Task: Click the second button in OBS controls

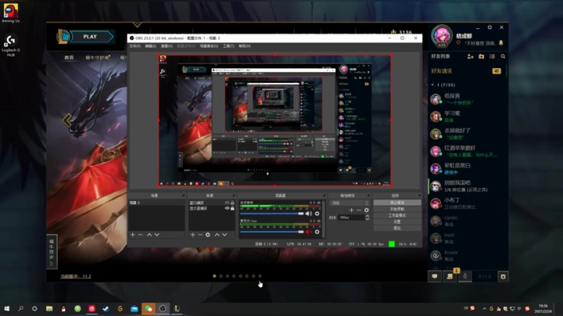Action: pos(397,209)
